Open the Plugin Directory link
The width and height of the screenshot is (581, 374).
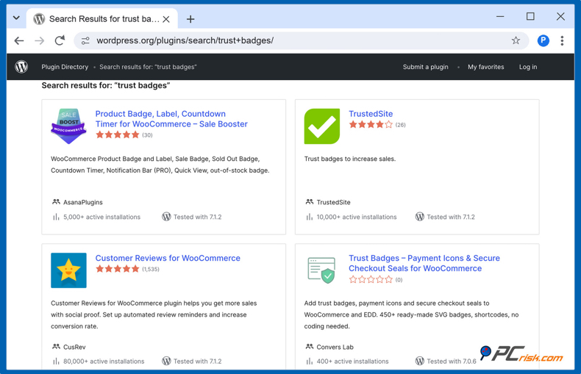tap(65, 67)
